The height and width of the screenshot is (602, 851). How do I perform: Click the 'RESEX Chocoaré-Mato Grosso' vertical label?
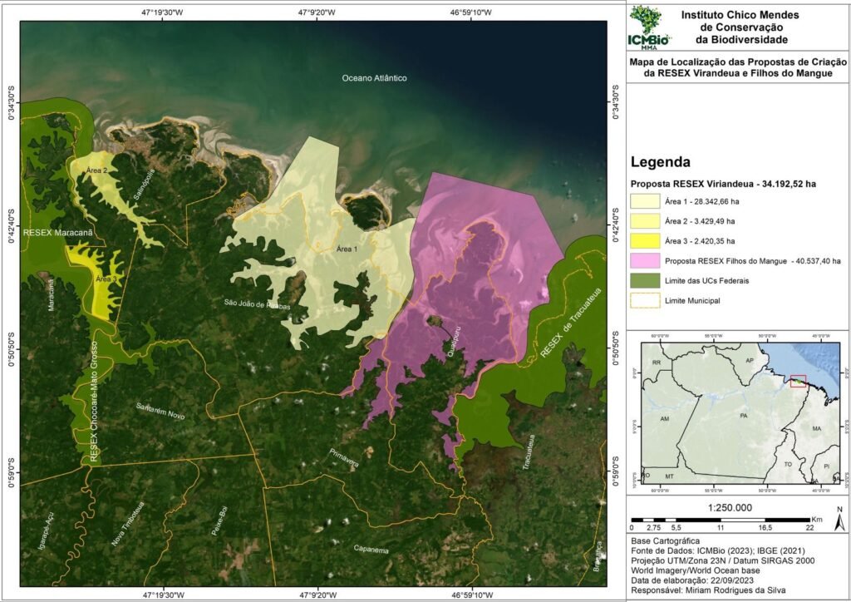click(94, 402)
